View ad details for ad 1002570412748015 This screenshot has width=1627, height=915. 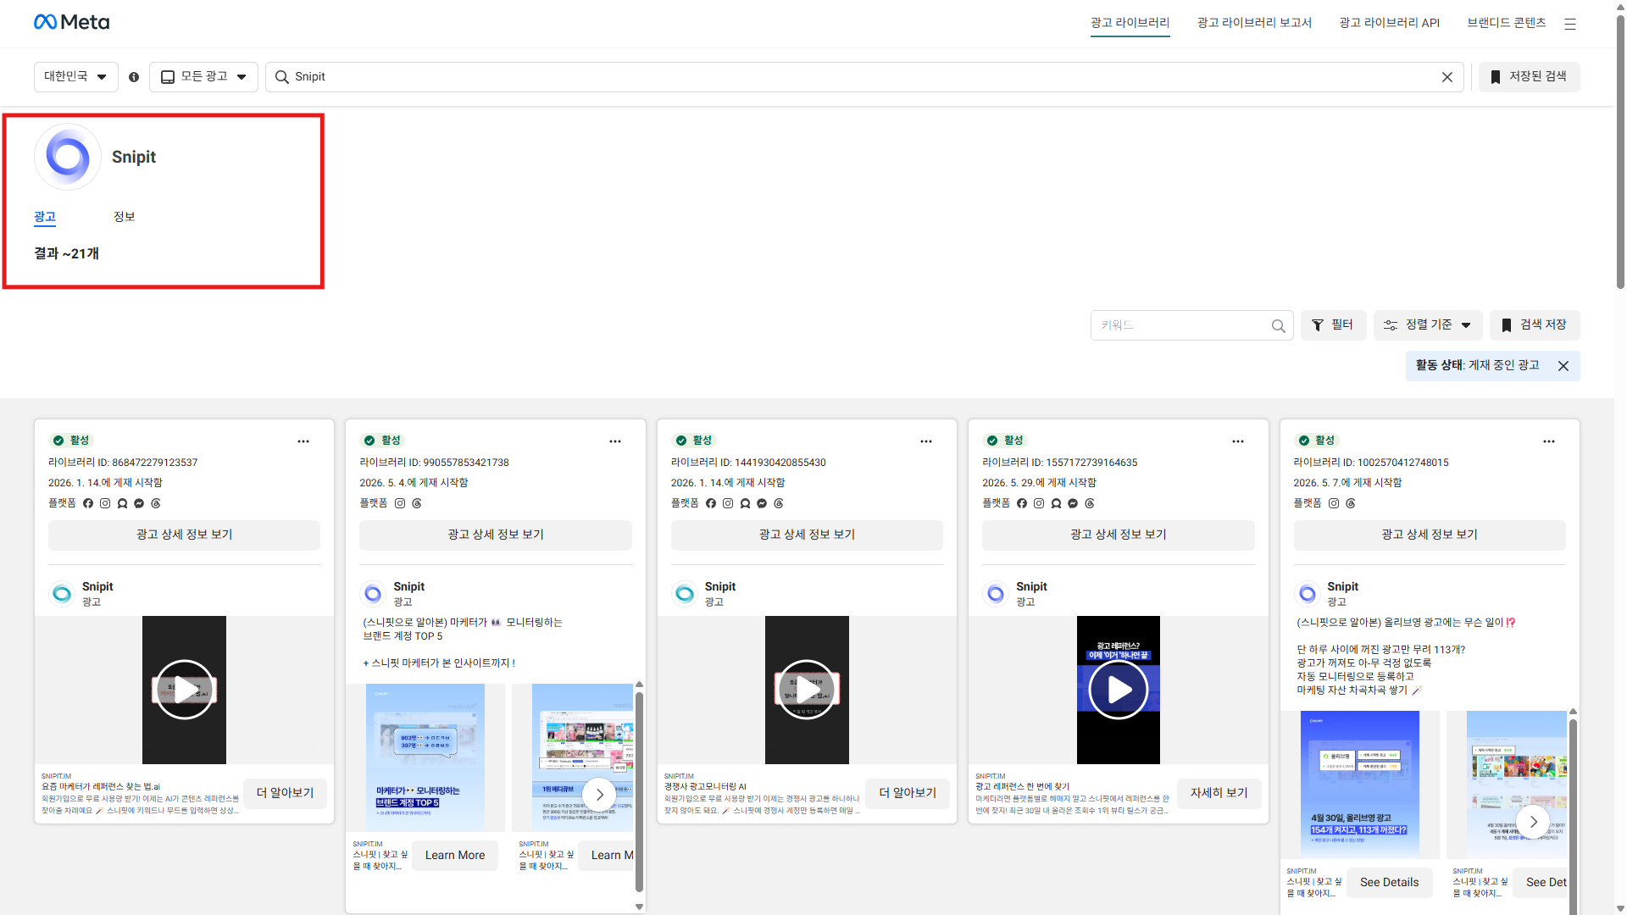(1430, 535)
